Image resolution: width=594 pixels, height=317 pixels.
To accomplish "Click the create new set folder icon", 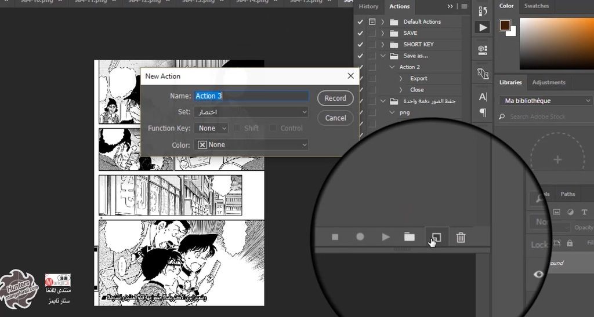I will (409, 237).
